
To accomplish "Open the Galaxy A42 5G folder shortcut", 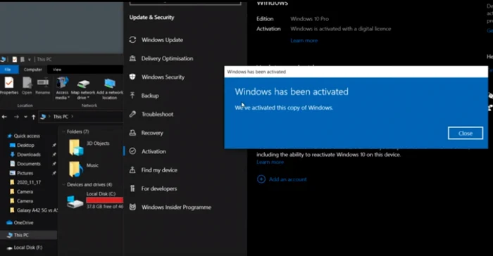I will tap(37, 210).
